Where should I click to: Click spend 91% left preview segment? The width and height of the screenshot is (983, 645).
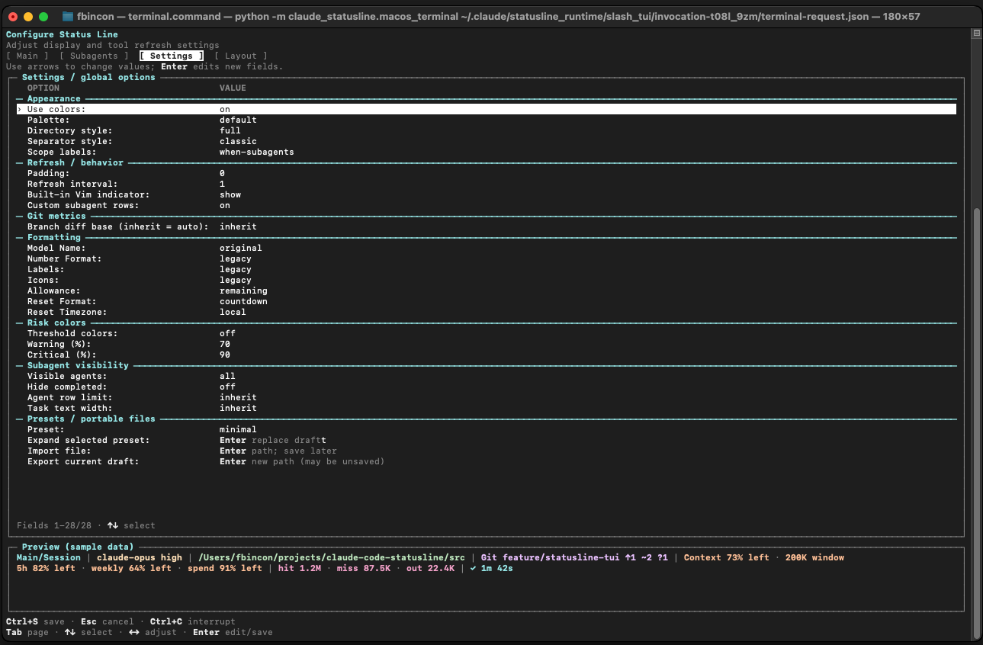225,568
